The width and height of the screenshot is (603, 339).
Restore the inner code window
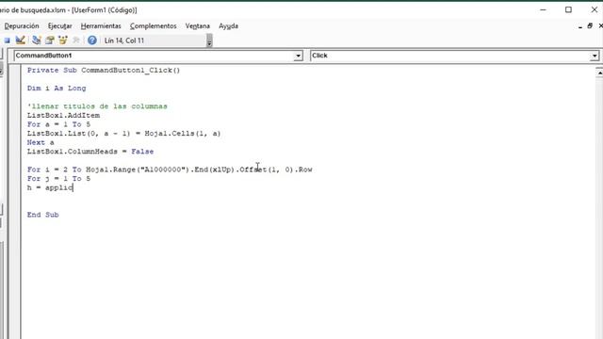pos(590,26)
